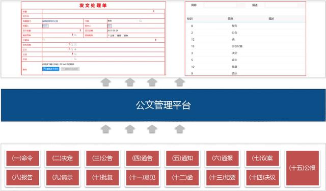Viewport: 326px width, 191px height.
Task: Click the (十五)公报 red tile
Action: click(x=302, y=168)
